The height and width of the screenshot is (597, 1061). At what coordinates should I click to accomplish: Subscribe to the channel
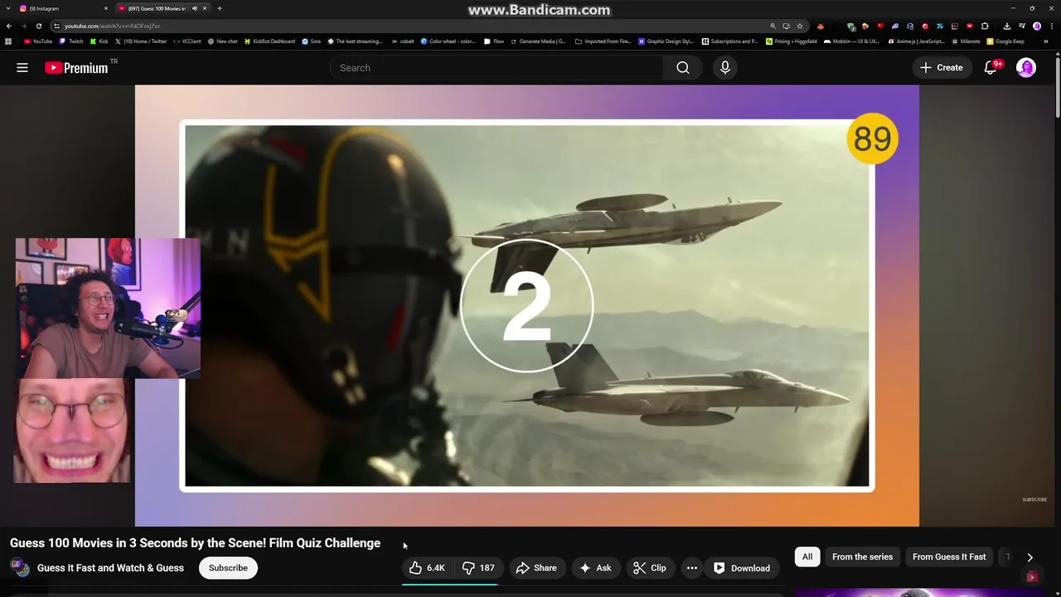click(228, 568)
